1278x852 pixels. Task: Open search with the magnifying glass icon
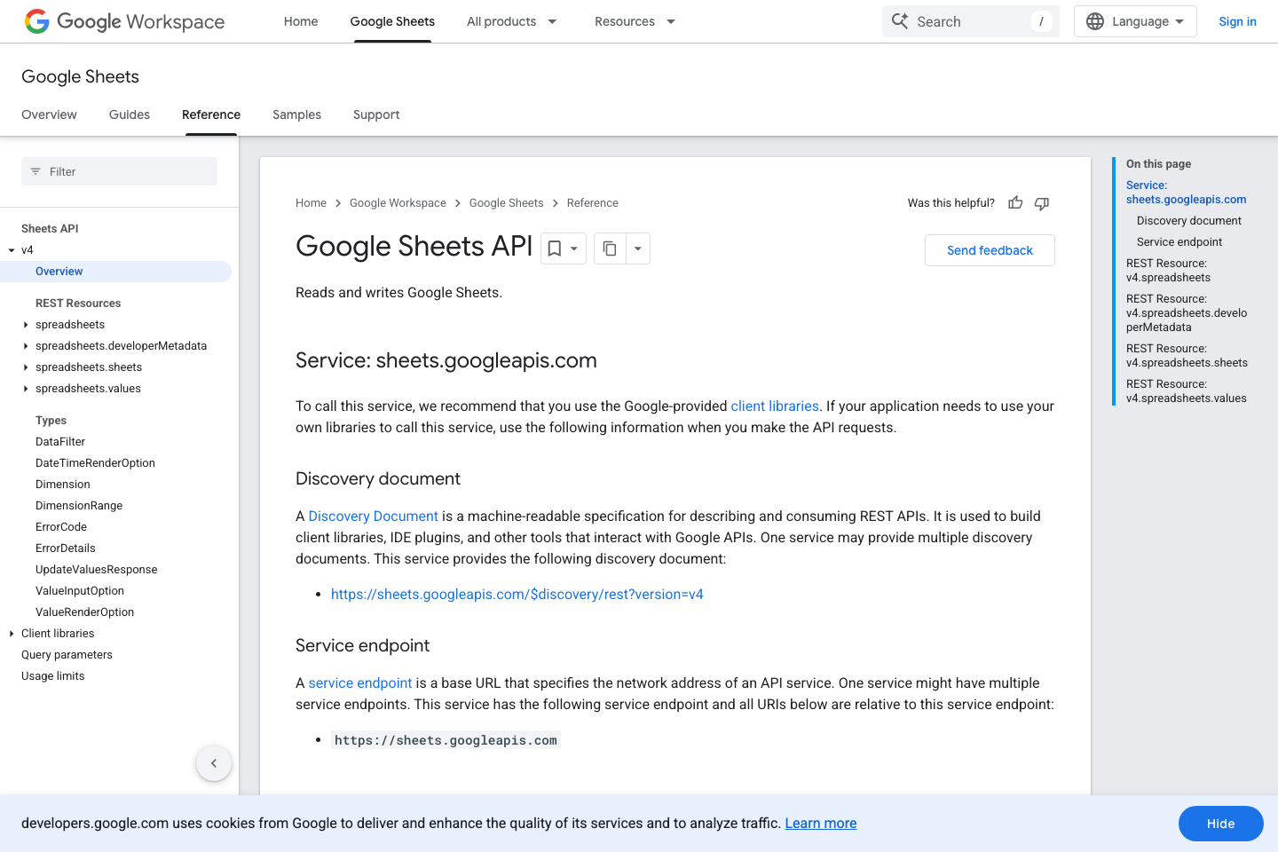[900, 20]
